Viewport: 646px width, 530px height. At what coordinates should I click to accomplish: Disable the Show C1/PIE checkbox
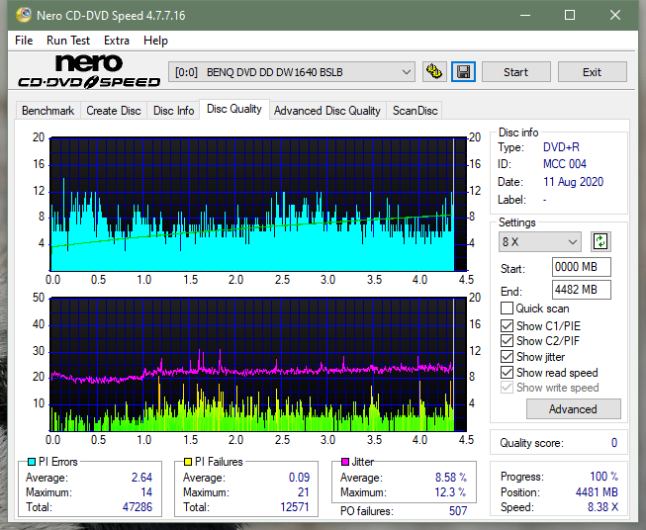click(x=507, y=325)
